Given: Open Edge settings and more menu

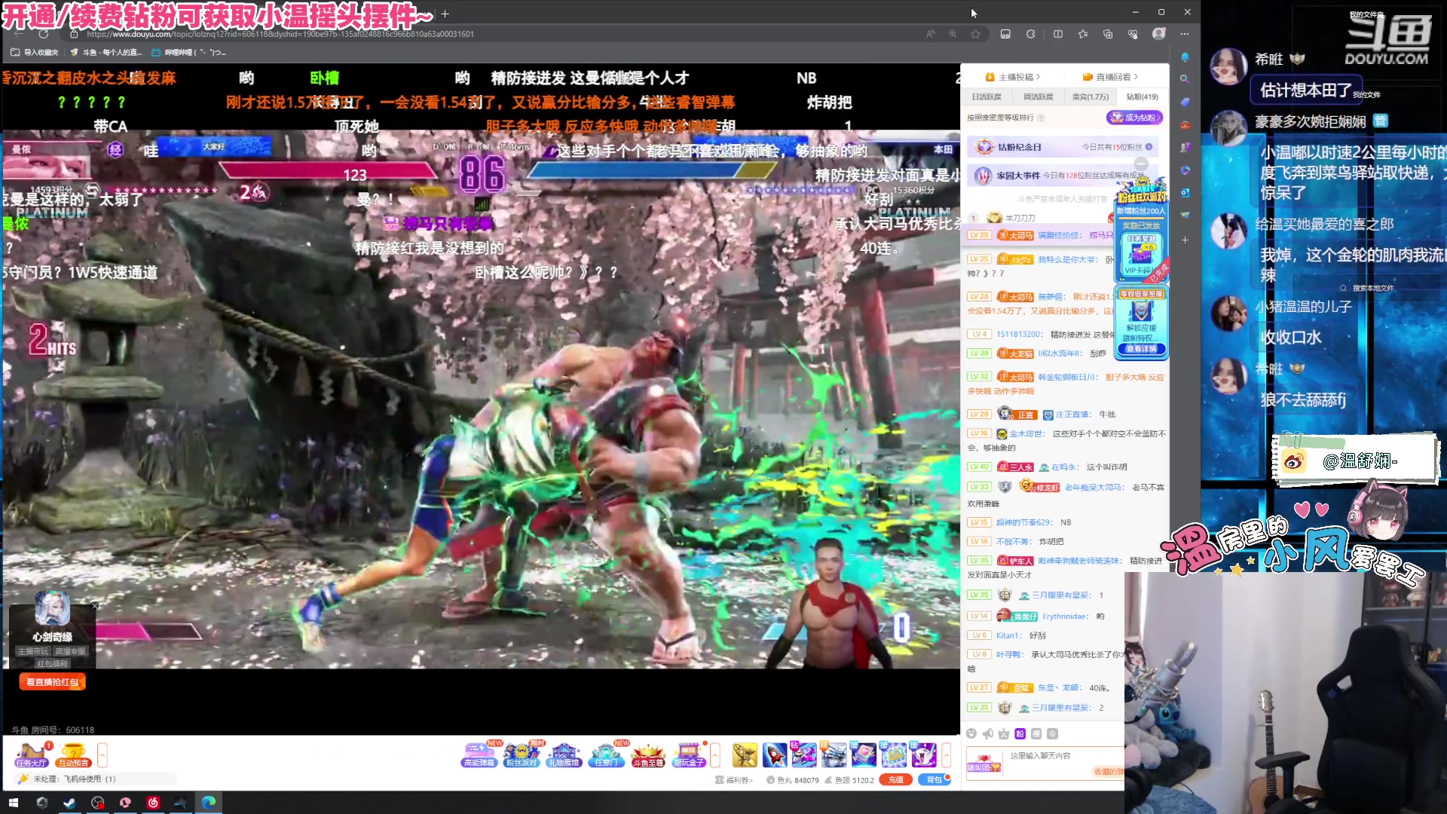Looking at the screenshot, I should pyautogui.click(x=1185, y=34).
